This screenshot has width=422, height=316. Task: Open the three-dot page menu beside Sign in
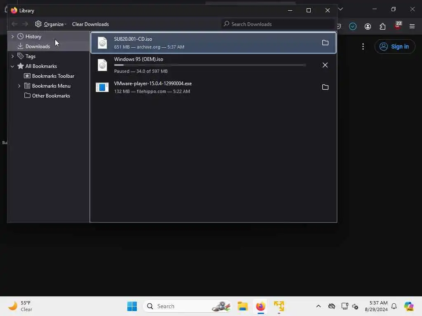tap(363, 46)
